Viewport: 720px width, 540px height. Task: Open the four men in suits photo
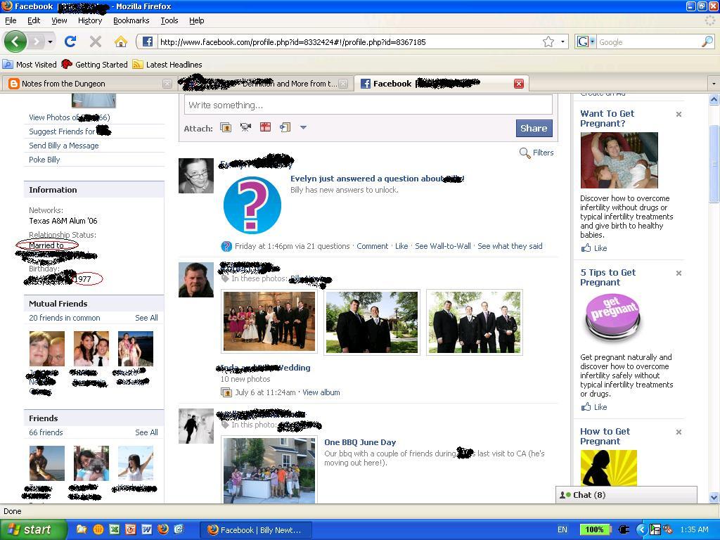[475, 321]
